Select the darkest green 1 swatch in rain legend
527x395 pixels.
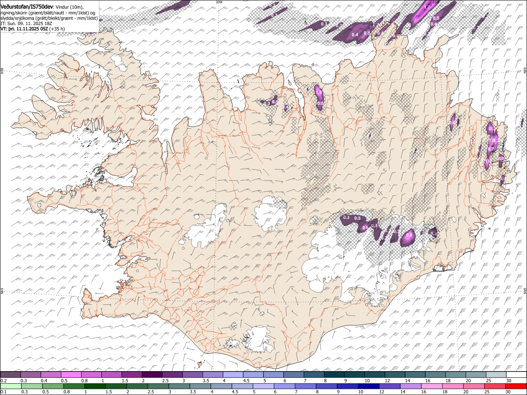(95, 386)
